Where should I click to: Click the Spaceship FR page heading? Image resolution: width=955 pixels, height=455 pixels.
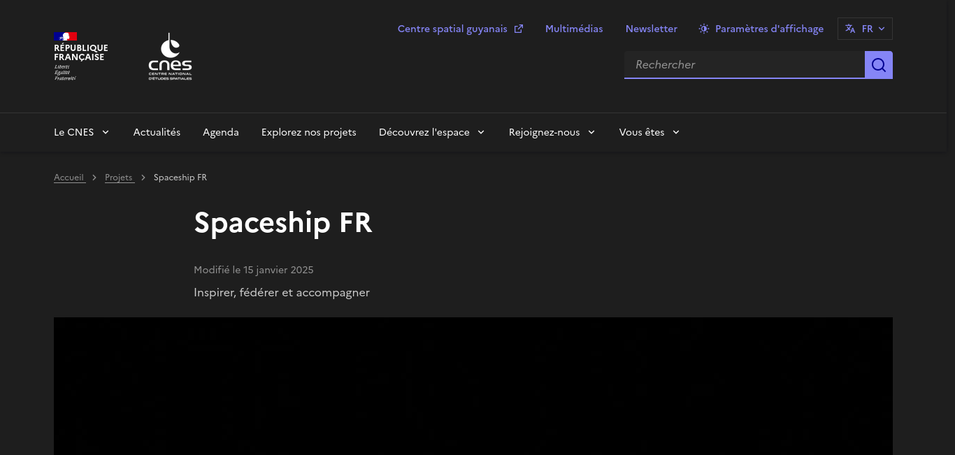283,223
